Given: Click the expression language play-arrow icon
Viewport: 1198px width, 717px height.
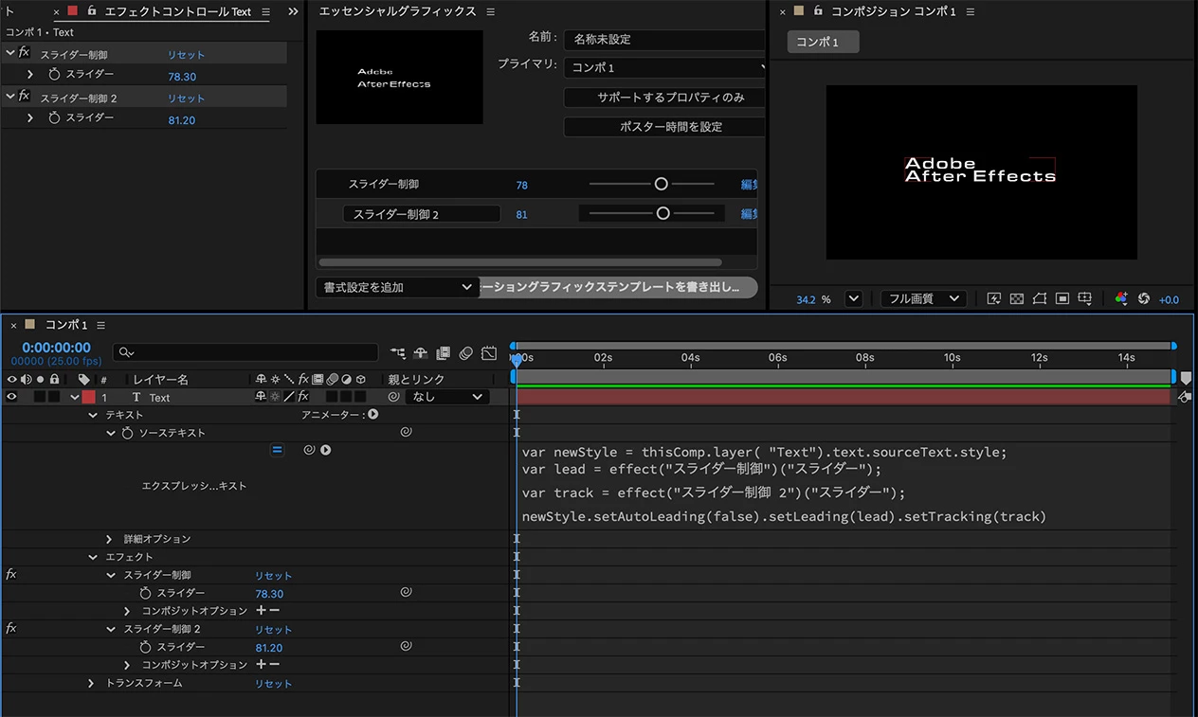Looking at the screenshot, I should pyautogui.click(x=326, y=450).
